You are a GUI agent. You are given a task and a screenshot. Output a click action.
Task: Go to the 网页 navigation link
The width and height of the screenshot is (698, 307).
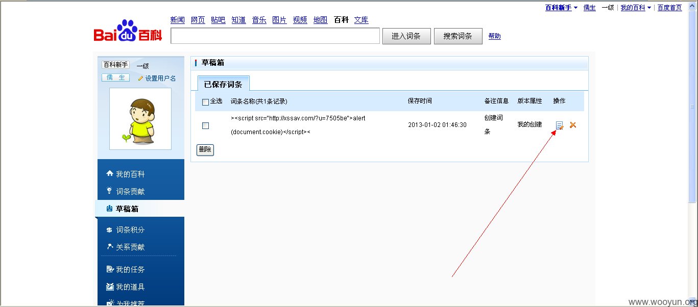198,20
